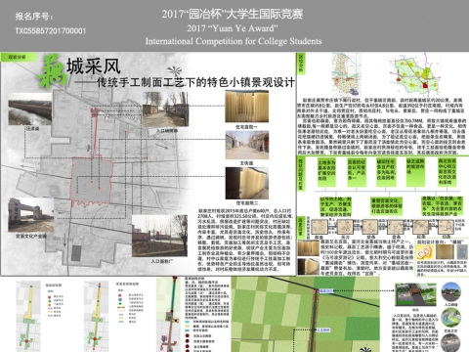This screenshot has height=352, width=469.
Task: Select the header title 2017“园冶杯”大学生国际竞赛
Action: click(x=233, y=14)
